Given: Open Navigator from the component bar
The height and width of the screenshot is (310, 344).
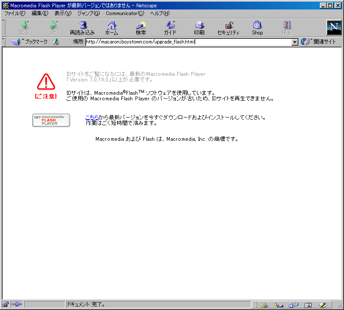Looking at the screenshot, I should pyautogui.click(x=264, y=305).
